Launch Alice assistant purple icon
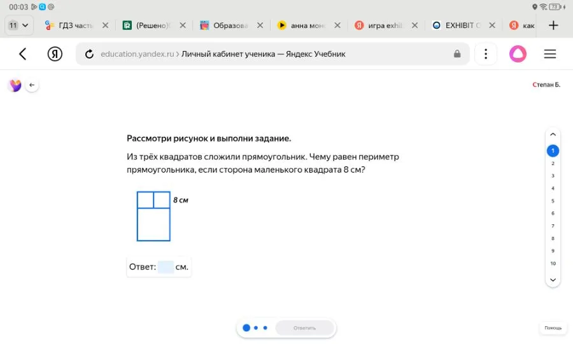The image size is (573, 344). (518, 54)
